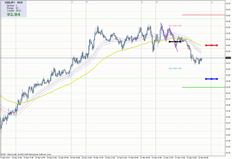Viewport: 232px width, 159px height.
Task: Click the 93.55 price axis label
Action: pyautogui.click(x=228, y=16)
